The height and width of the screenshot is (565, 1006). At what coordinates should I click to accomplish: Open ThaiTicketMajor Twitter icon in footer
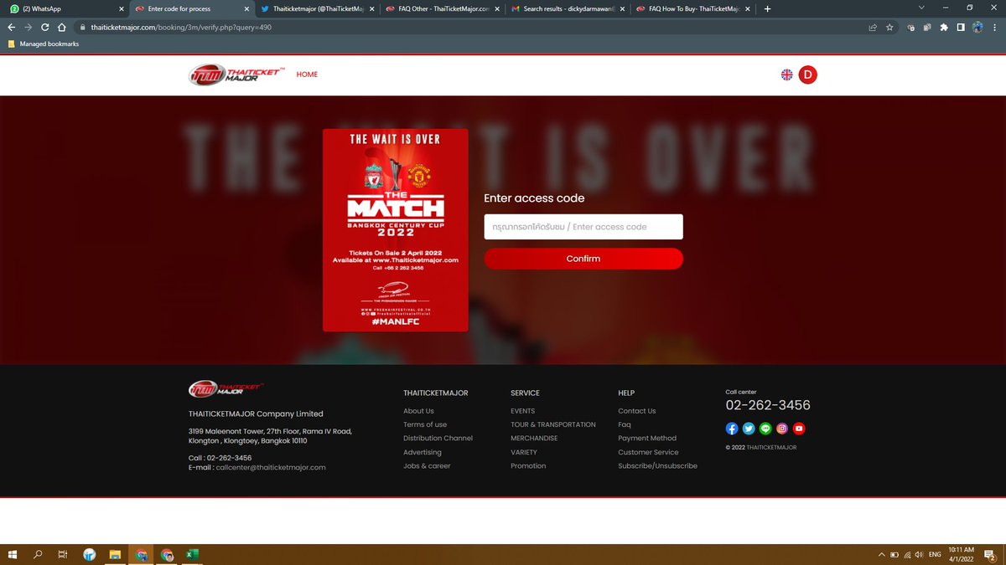click(x=749, y=429)
